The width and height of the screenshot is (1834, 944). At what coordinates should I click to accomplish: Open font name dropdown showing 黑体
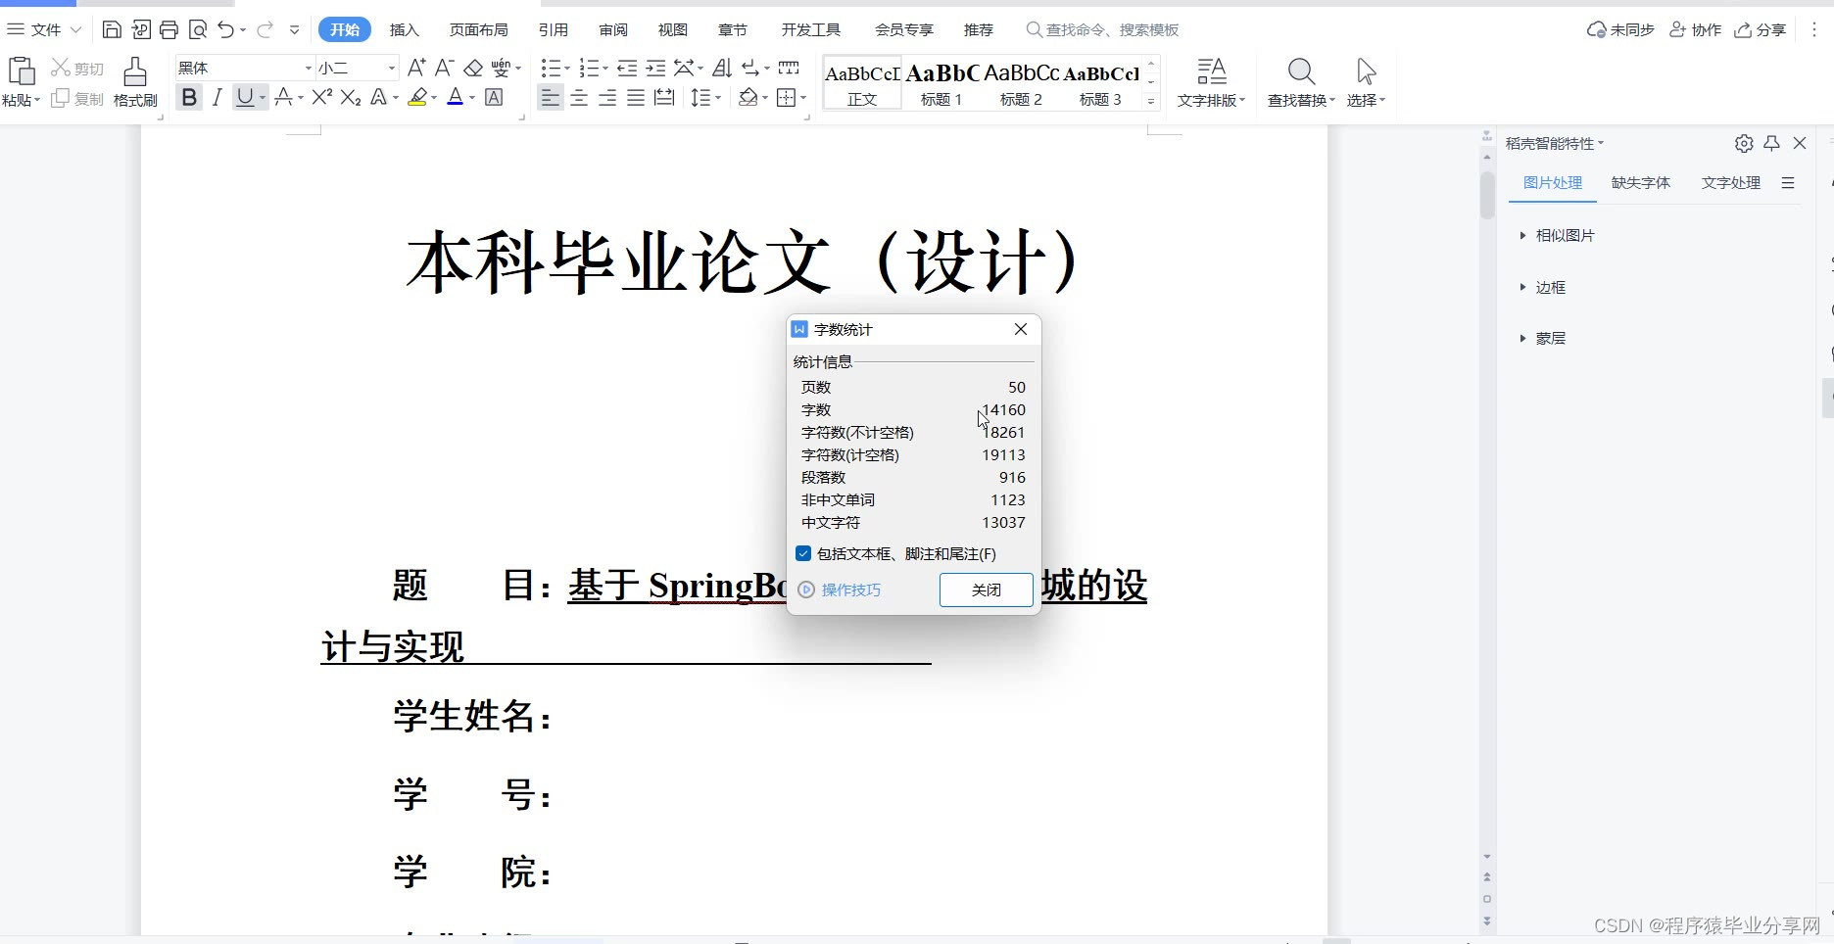point(308,68)
